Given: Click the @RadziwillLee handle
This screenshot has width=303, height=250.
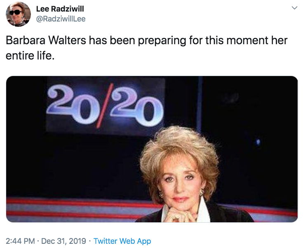Looking at the screenshot, I should coord(61,19).
